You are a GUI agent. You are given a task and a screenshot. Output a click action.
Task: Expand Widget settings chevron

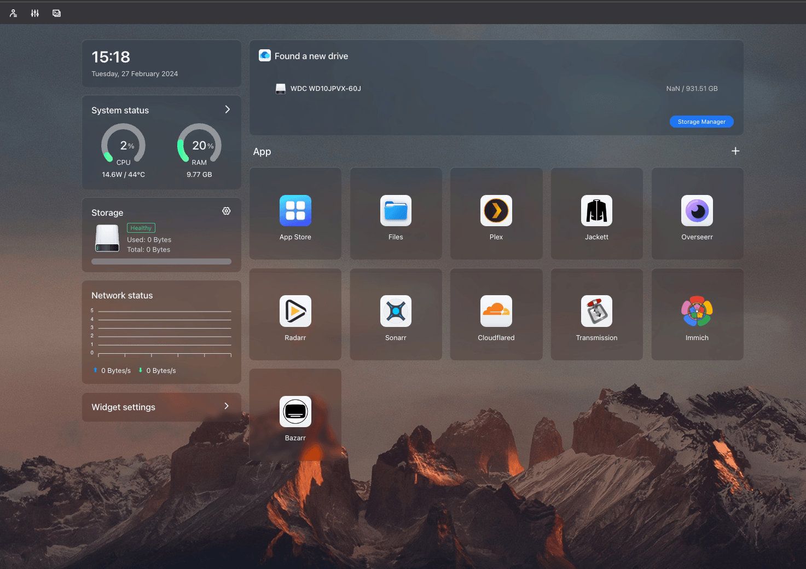[x=227, y=406]
